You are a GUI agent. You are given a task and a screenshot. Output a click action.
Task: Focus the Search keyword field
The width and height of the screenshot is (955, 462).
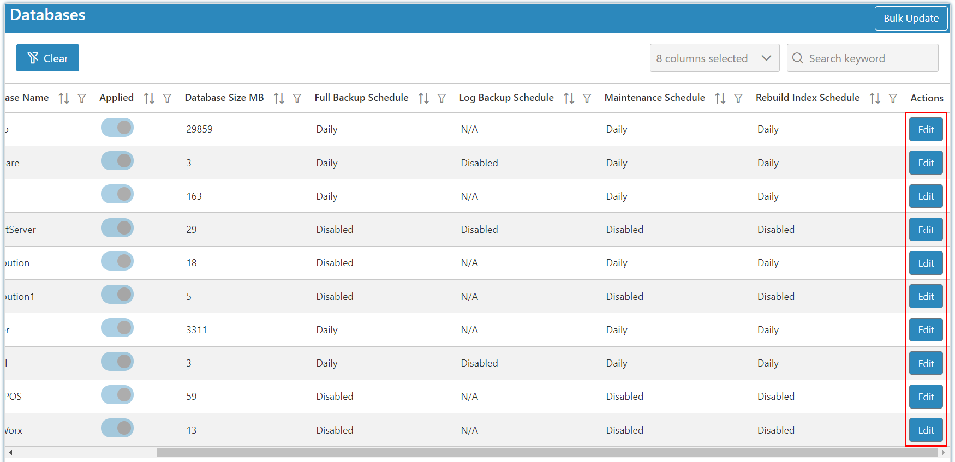coord(862,58)
